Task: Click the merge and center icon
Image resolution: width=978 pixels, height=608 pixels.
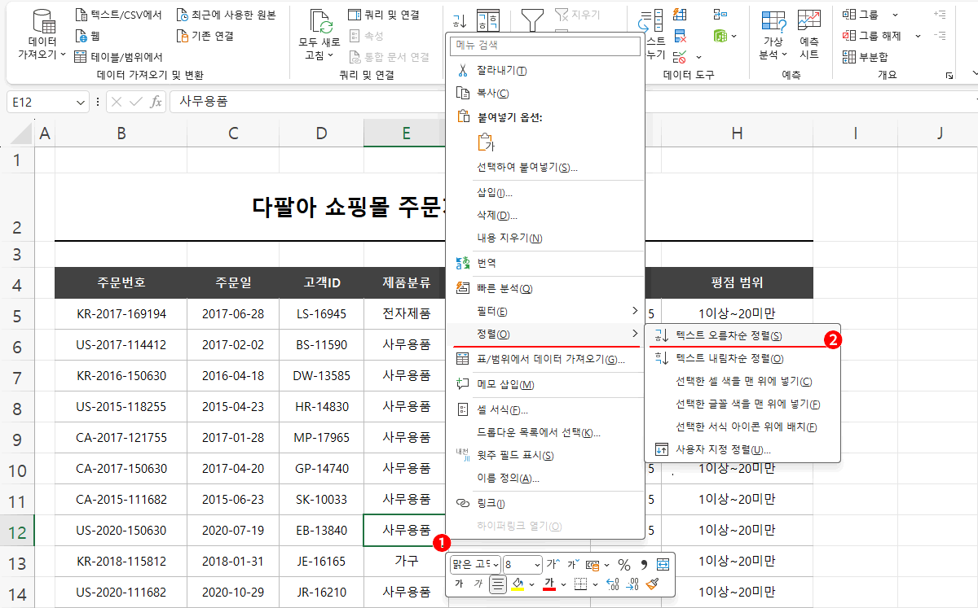Action: 663,564
